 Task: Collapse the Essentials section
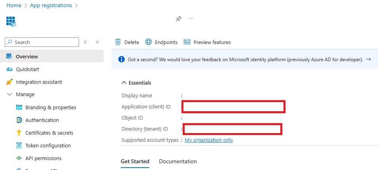(x=123, y=83)
